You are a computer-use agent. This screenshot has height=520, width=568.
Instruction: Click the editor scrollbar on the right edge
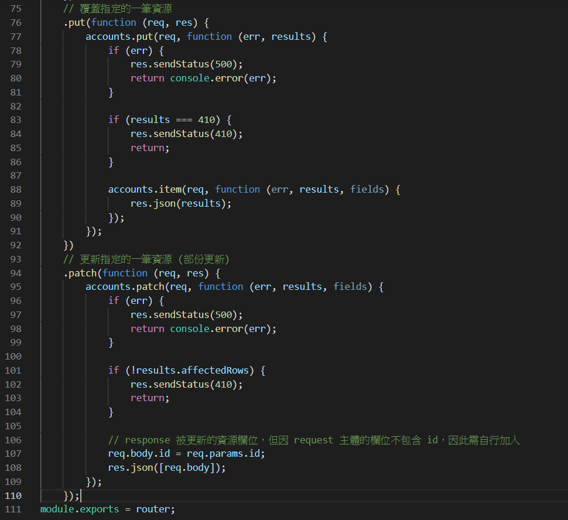tap(564, 234)
